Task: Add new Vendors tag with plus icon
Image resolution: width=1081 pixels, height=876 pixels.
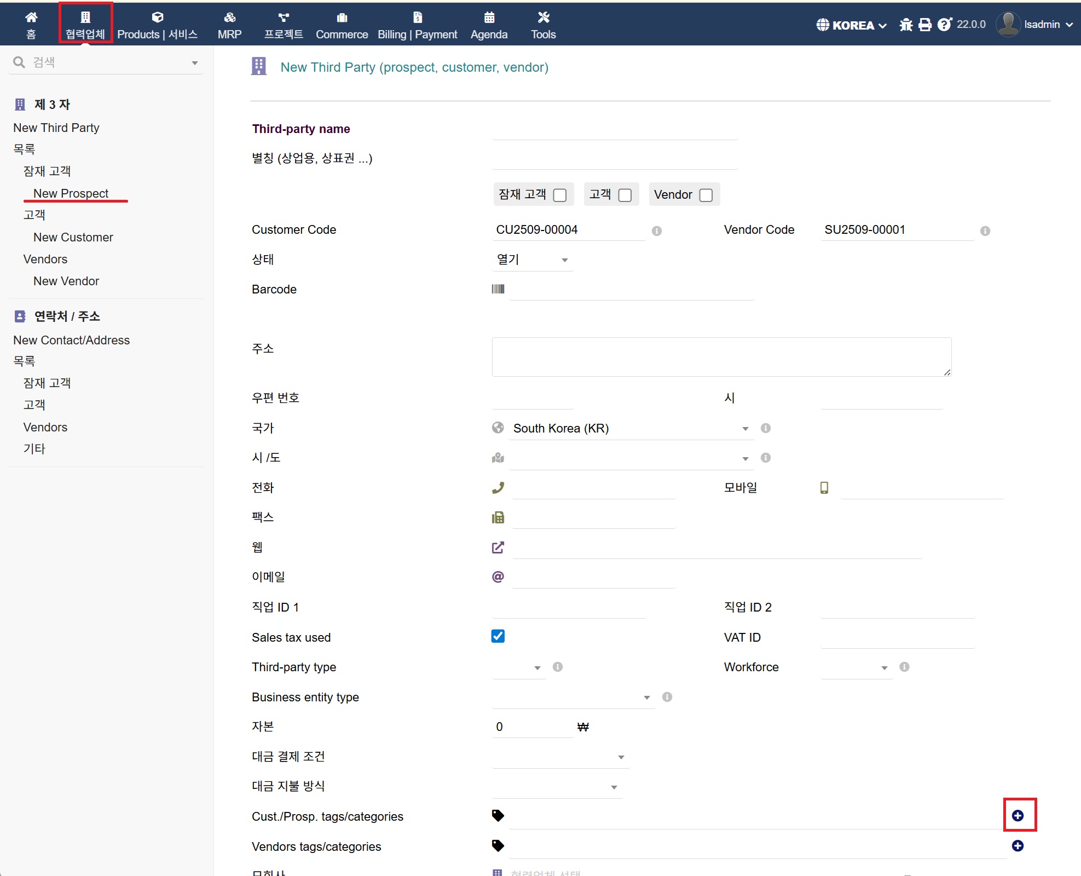Action: coord(1018,846)
